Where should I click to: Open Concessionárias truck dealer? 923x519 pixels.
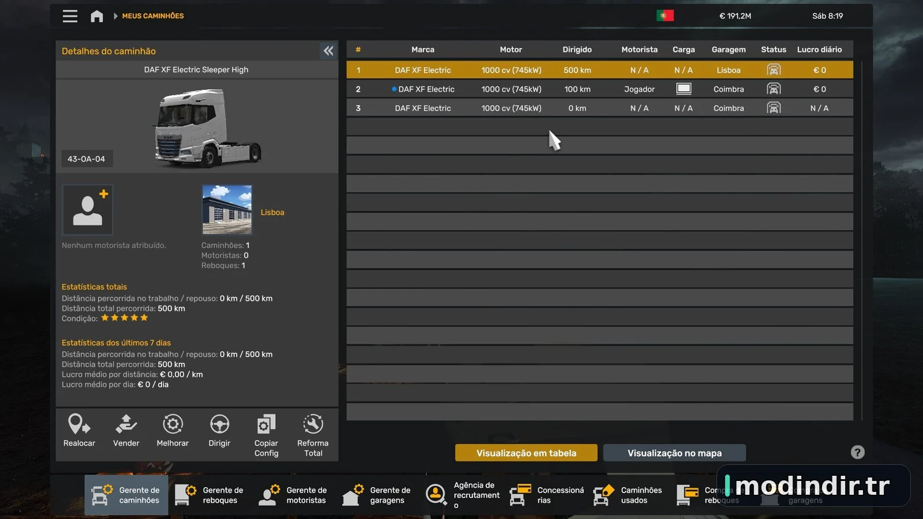tap(547, 495)
